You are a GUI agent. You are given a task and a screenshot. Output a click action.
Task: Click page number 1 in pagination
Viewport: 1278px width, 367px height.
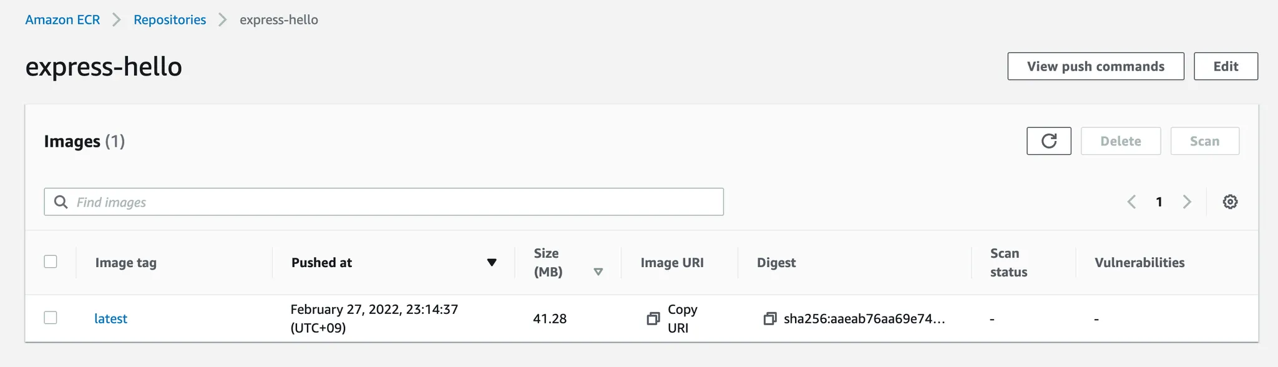tap(1159, 202)
